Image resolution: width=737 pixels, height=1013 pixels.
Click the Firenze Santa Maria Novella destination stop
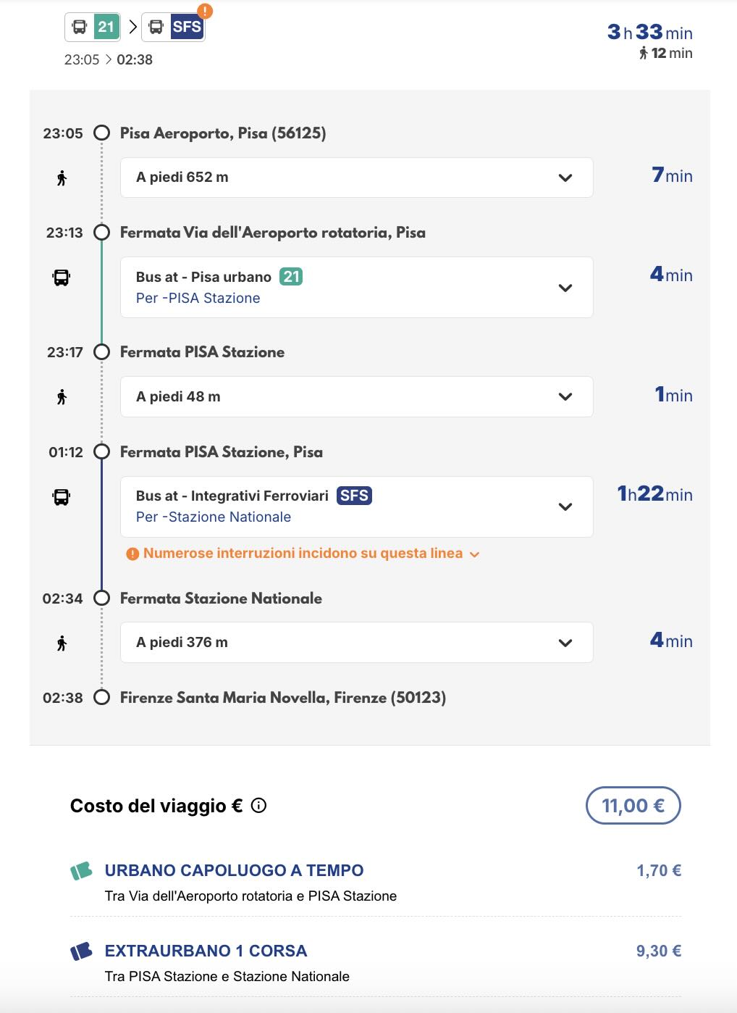pyautogui.click(x=282, y=698)
